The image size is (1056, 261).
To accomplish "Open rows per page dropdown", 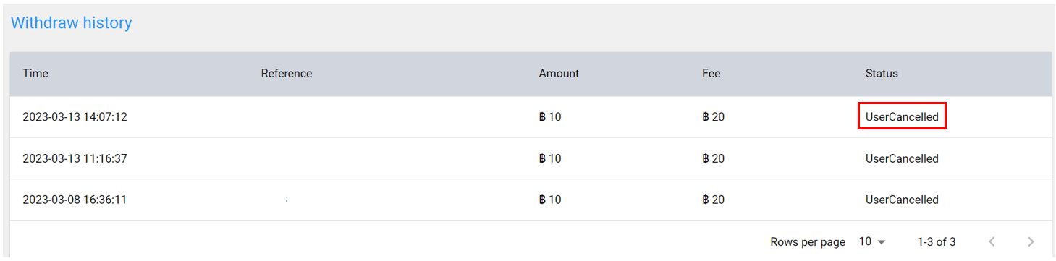I will [872, 241].
